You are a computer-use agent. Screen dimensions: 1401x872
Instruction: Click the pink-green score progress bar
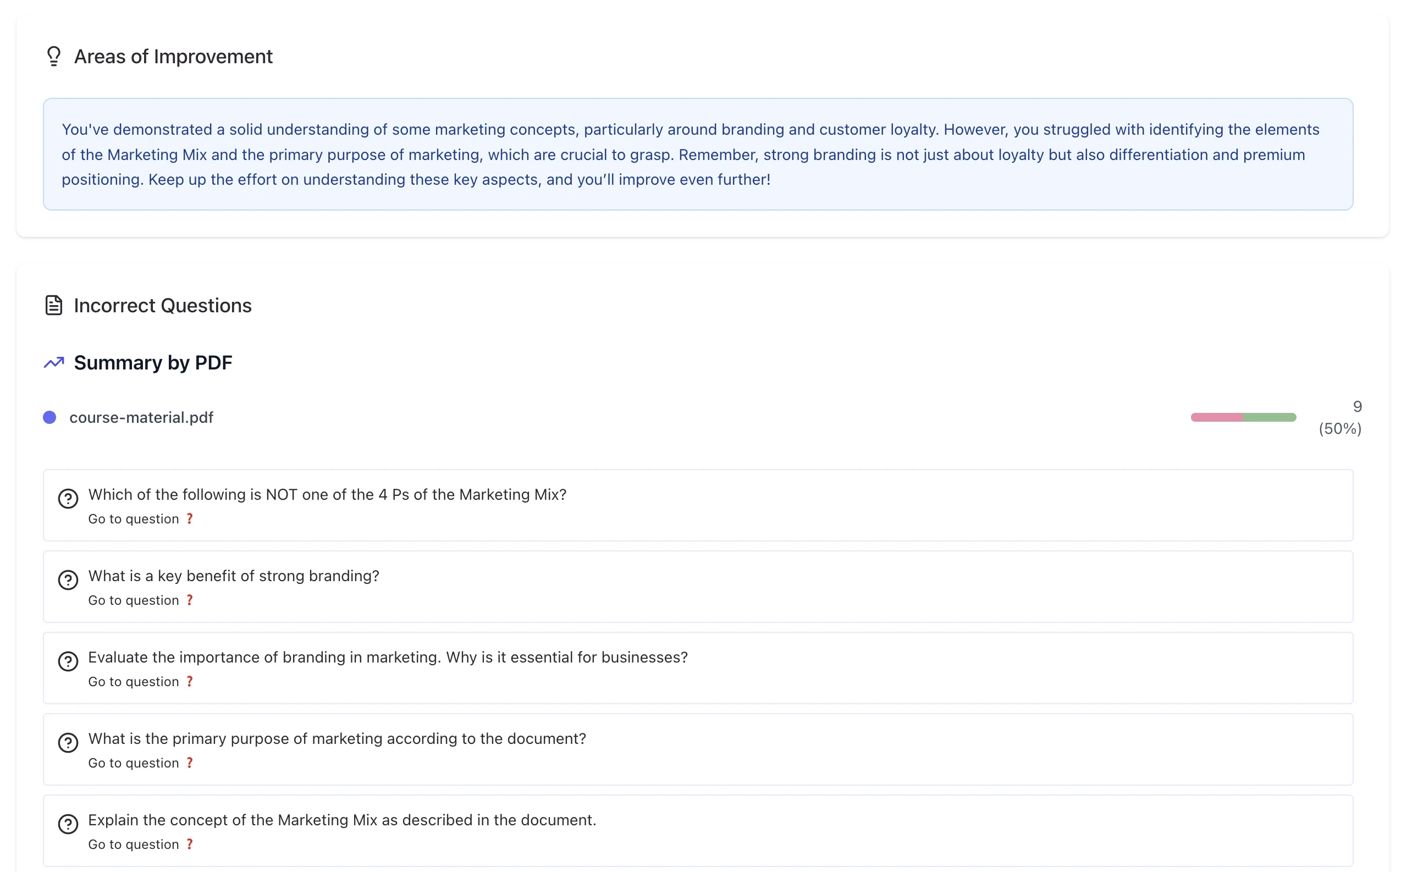pyautogui.click(x=1244, y=417)
